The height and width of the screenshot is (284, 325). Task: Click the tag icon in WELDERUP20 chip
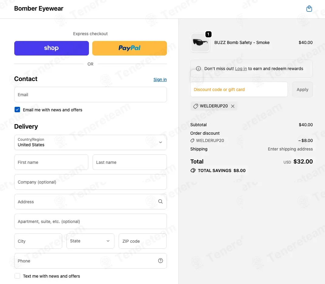[195, 106]
